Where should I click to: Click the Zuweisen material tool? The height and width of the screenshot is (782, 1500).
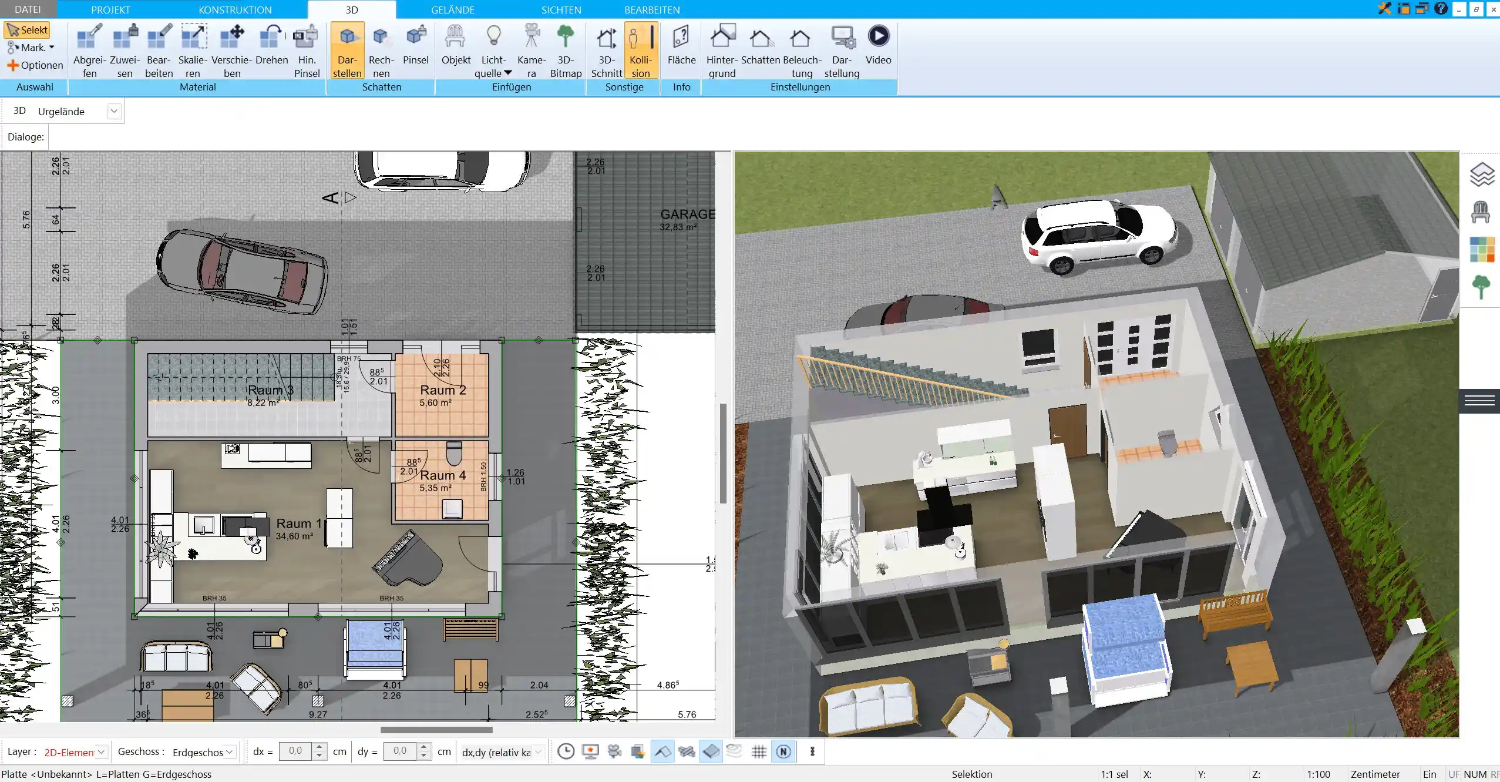125,51
